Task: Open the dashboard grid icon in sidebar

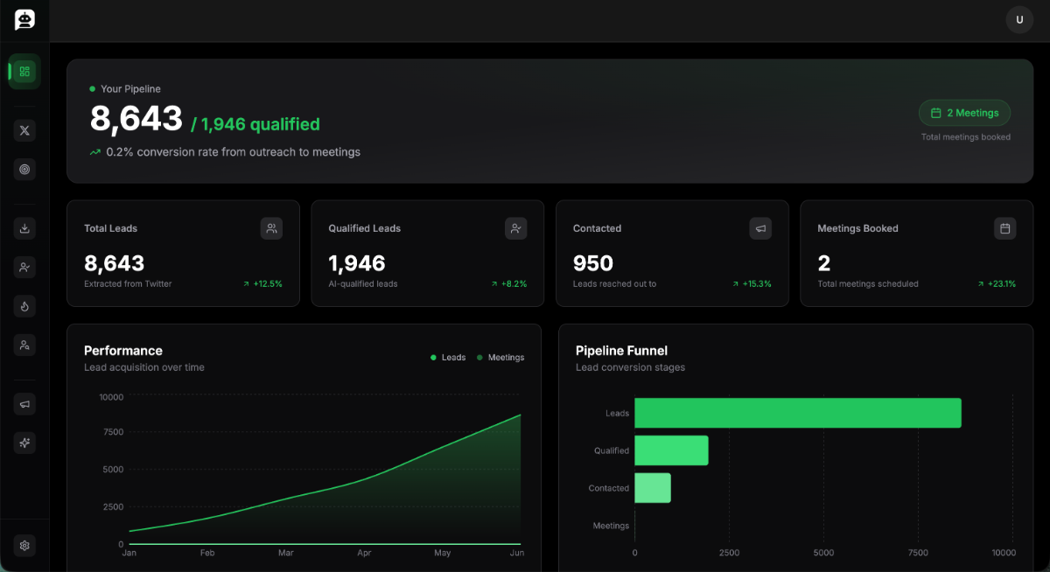Action: click(24, 72)
